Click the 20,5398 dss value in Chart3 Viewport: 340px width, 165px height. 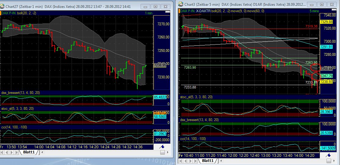pos(326,133)
